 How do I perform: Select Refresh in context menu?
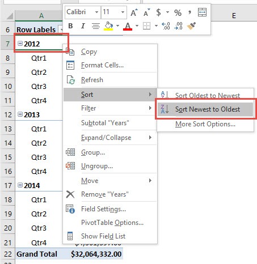click(110, 80)
